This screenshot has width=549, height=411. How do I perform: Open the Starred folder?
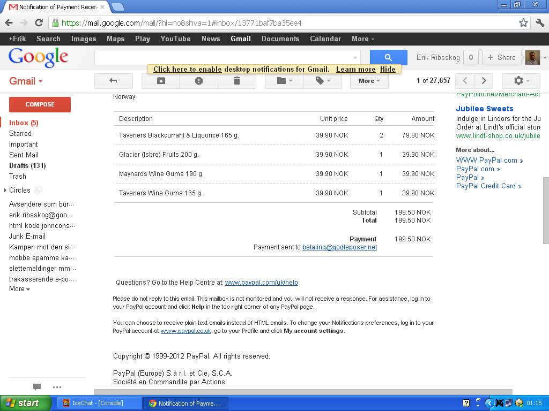[x=20, y=133]
